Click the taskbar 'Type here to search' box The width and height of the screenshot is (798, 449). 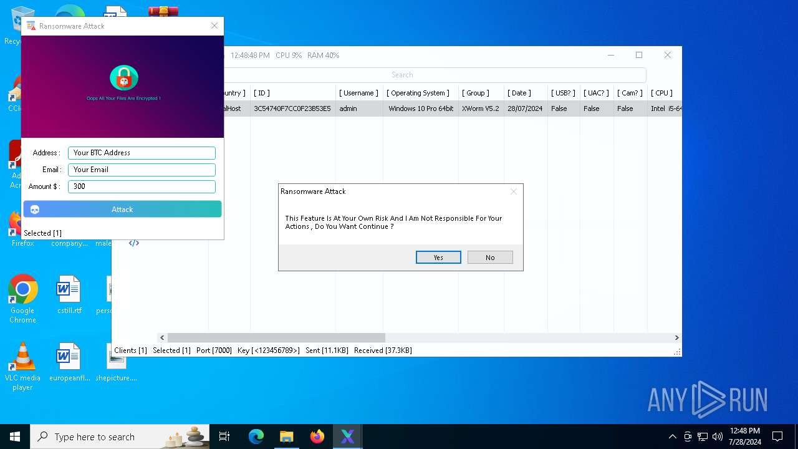click(x=120, y=437)
